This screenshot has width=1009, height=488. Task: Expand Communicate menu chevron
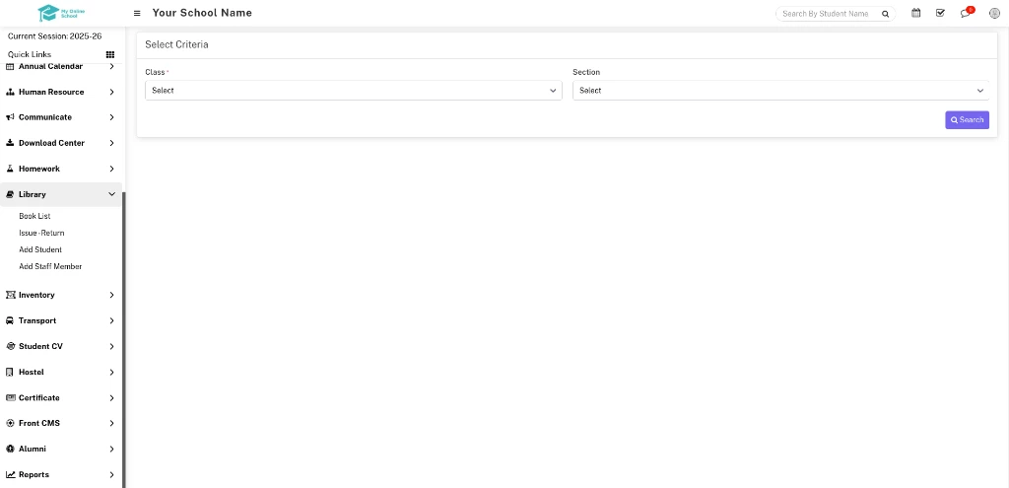tap(112, 117)
